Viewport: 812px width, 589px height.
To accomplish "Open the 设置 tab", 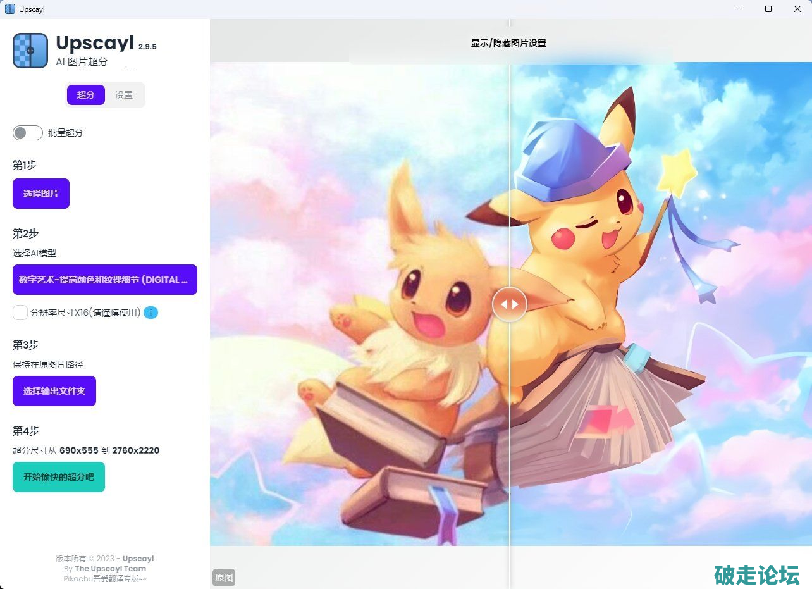I will coord(124,95).
